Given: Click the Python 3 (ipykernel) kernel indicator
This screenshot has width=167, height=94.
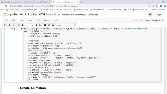Looking at the screenshot, I should click(153, 20).
